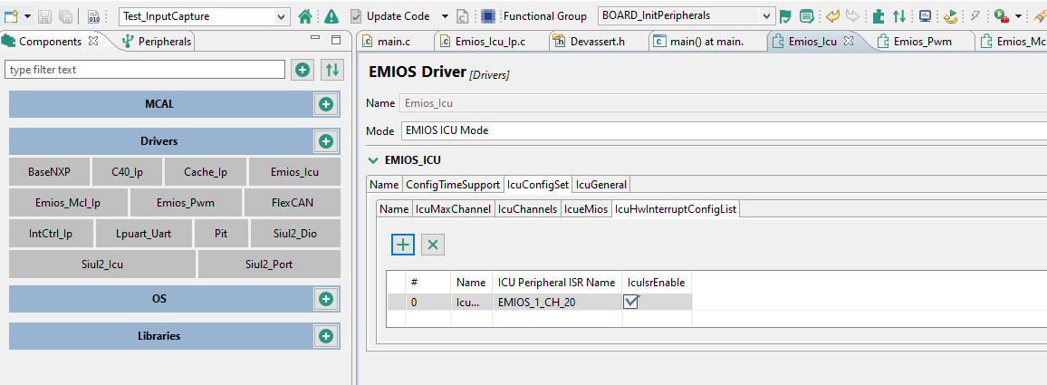Select the FlexCAN driver component
Viewport: 1047px width, 385px height.
[292, 202]
